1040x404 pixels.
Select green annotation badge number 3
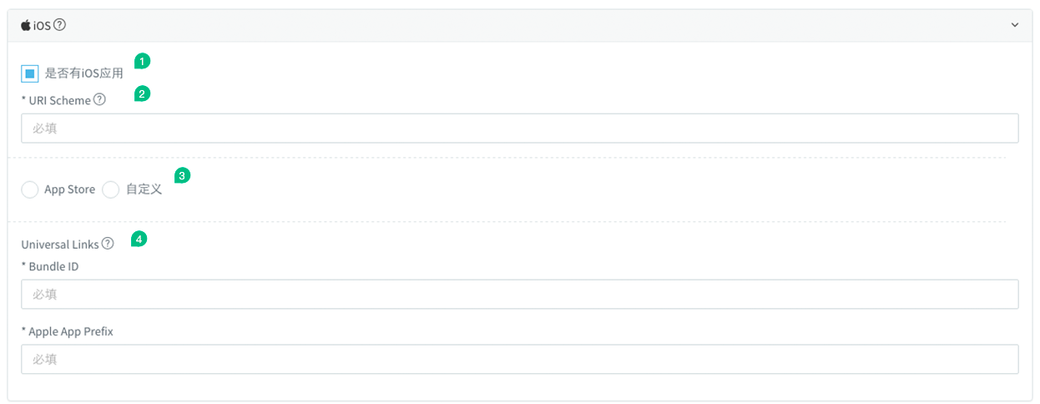click(182, 175)
